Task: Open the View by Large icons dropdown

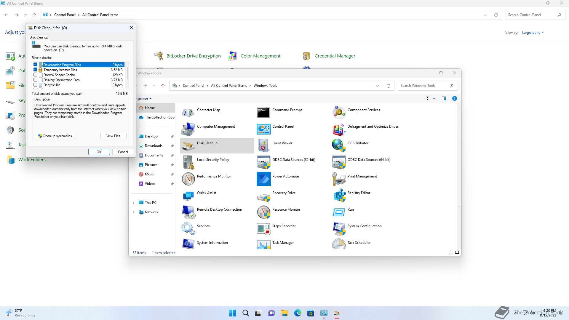Action: click(533, 33)
